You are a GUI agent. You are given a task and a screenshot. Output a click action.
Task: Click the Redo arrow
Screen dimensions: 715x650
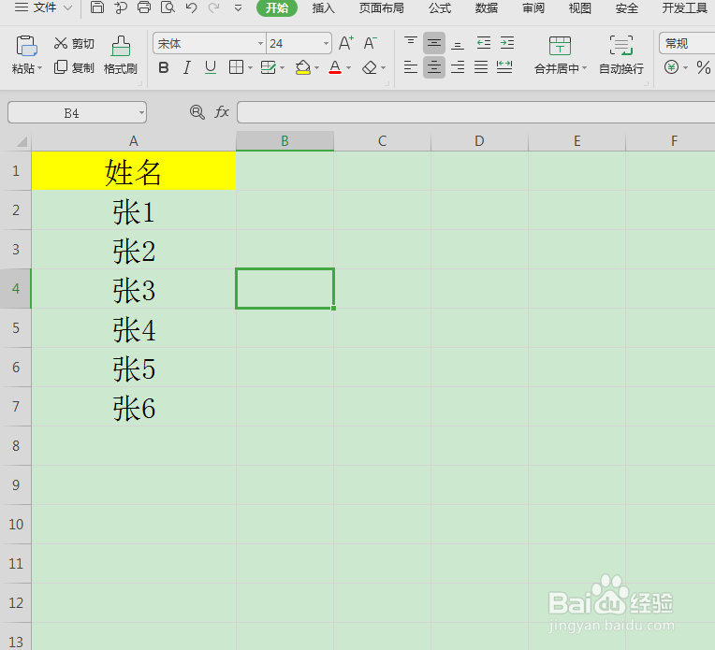[213, 7]
